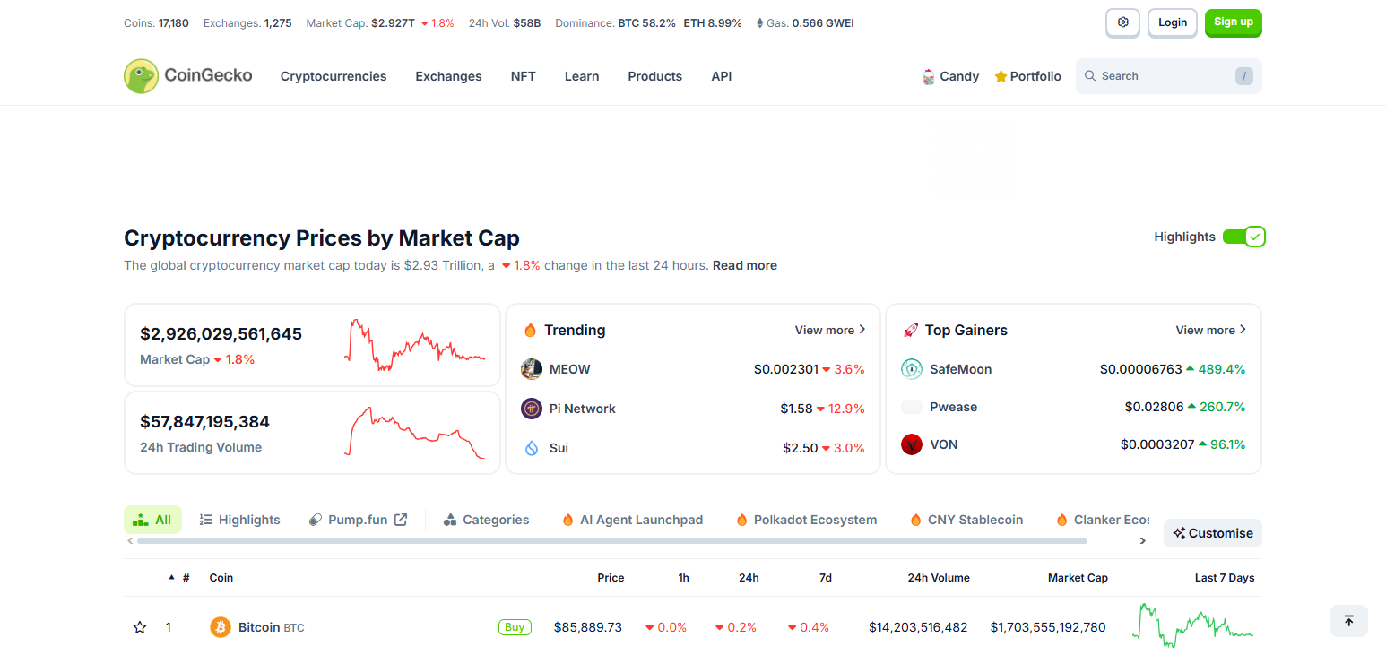1386x655 pixels.
Task: Favorite Bitcoin with the star icon
Action: 140,627
